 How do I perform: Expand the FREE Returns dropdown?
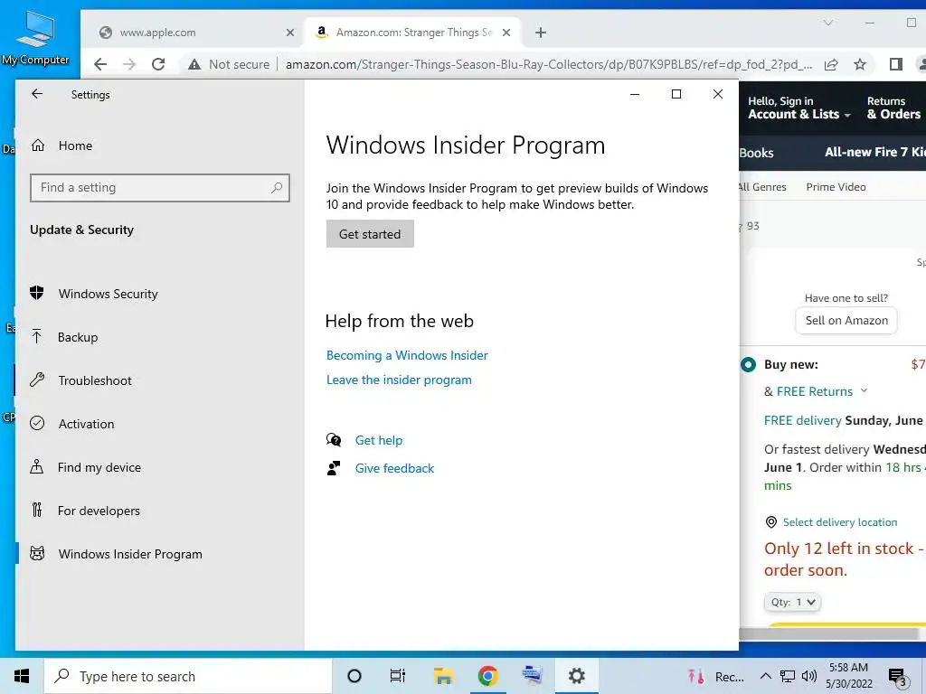tap(864, 390)
